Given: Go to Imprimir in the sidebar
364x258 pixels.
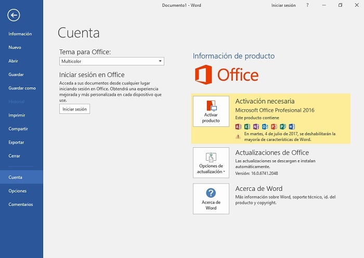Looking at the screenshot, I should coord(17,115).
